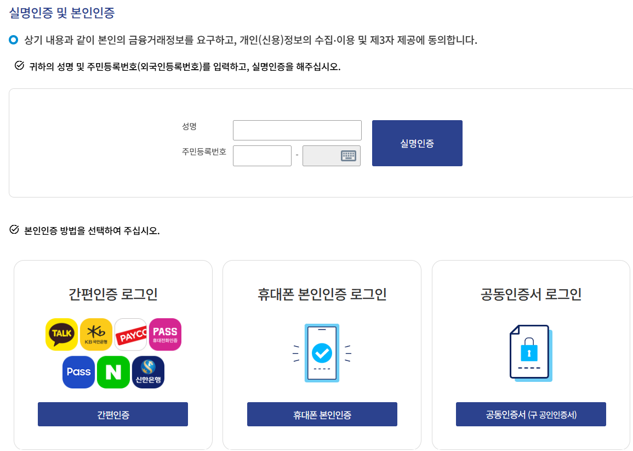
Task: Select the Naver authentication icon
Action: (x=113, y=371)
